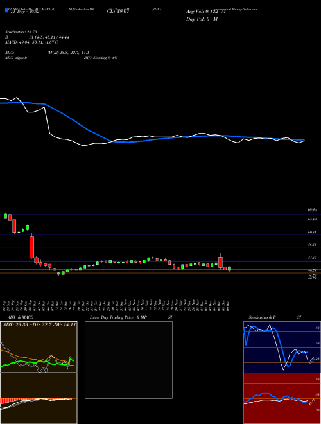Select the '12 Day = 49.32' label
The width and height of the screenshot is (321, 424).
tap(24, 12)
